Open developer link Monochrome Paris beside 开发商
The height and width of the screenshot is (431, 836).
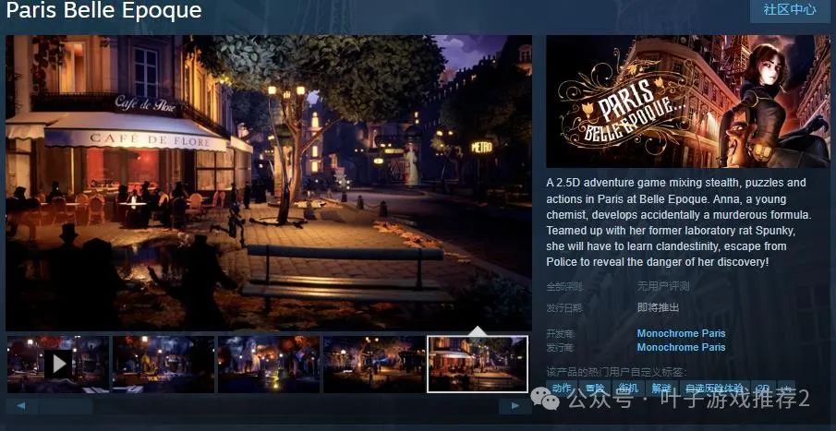click(x=682, y=333)
